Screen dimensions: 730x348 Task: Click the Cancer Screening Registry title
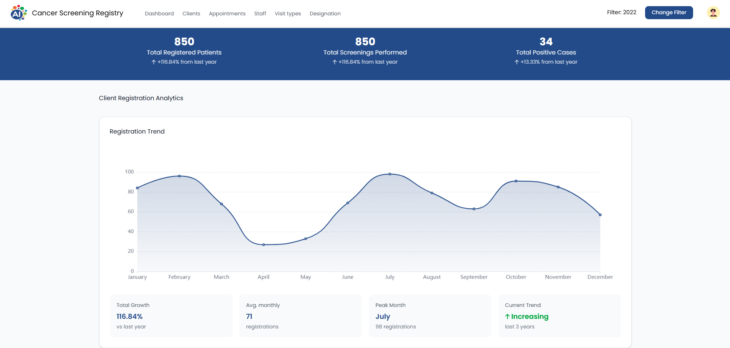[x=78, y=13]
